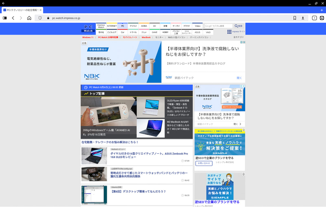Open ASUS Zenbook Pro 16X OLED review
Viewport: 326px width, 207px height.
tap(149, 155)
